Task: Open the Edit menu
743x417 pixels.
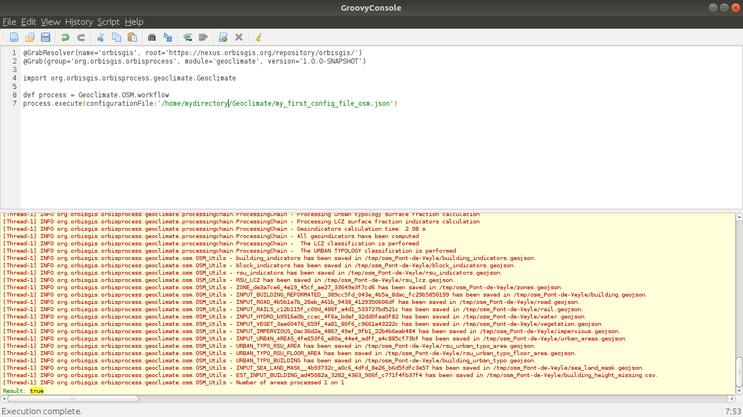Action: [x=29, y=21]
